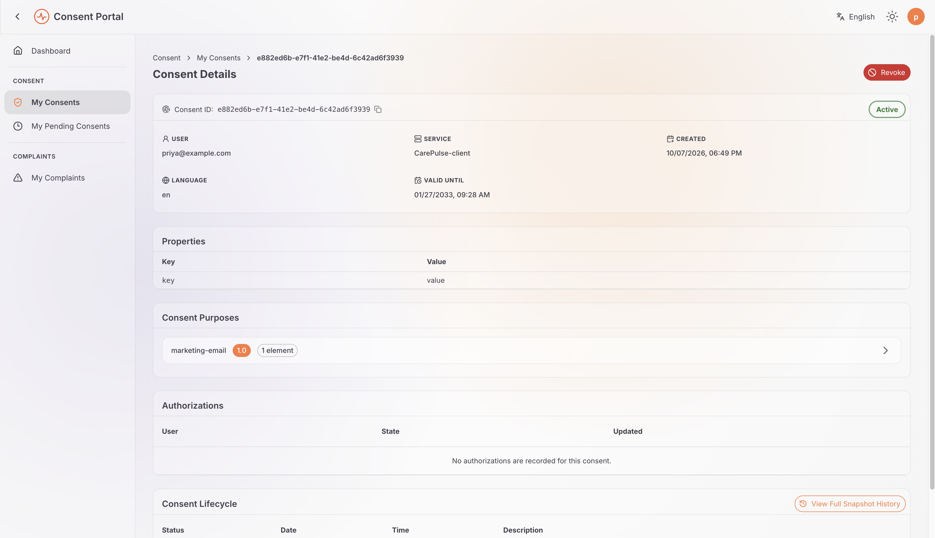Click the CarePulse-client service value
Viewport: 935px width, 538px height.
click(442, 153)
